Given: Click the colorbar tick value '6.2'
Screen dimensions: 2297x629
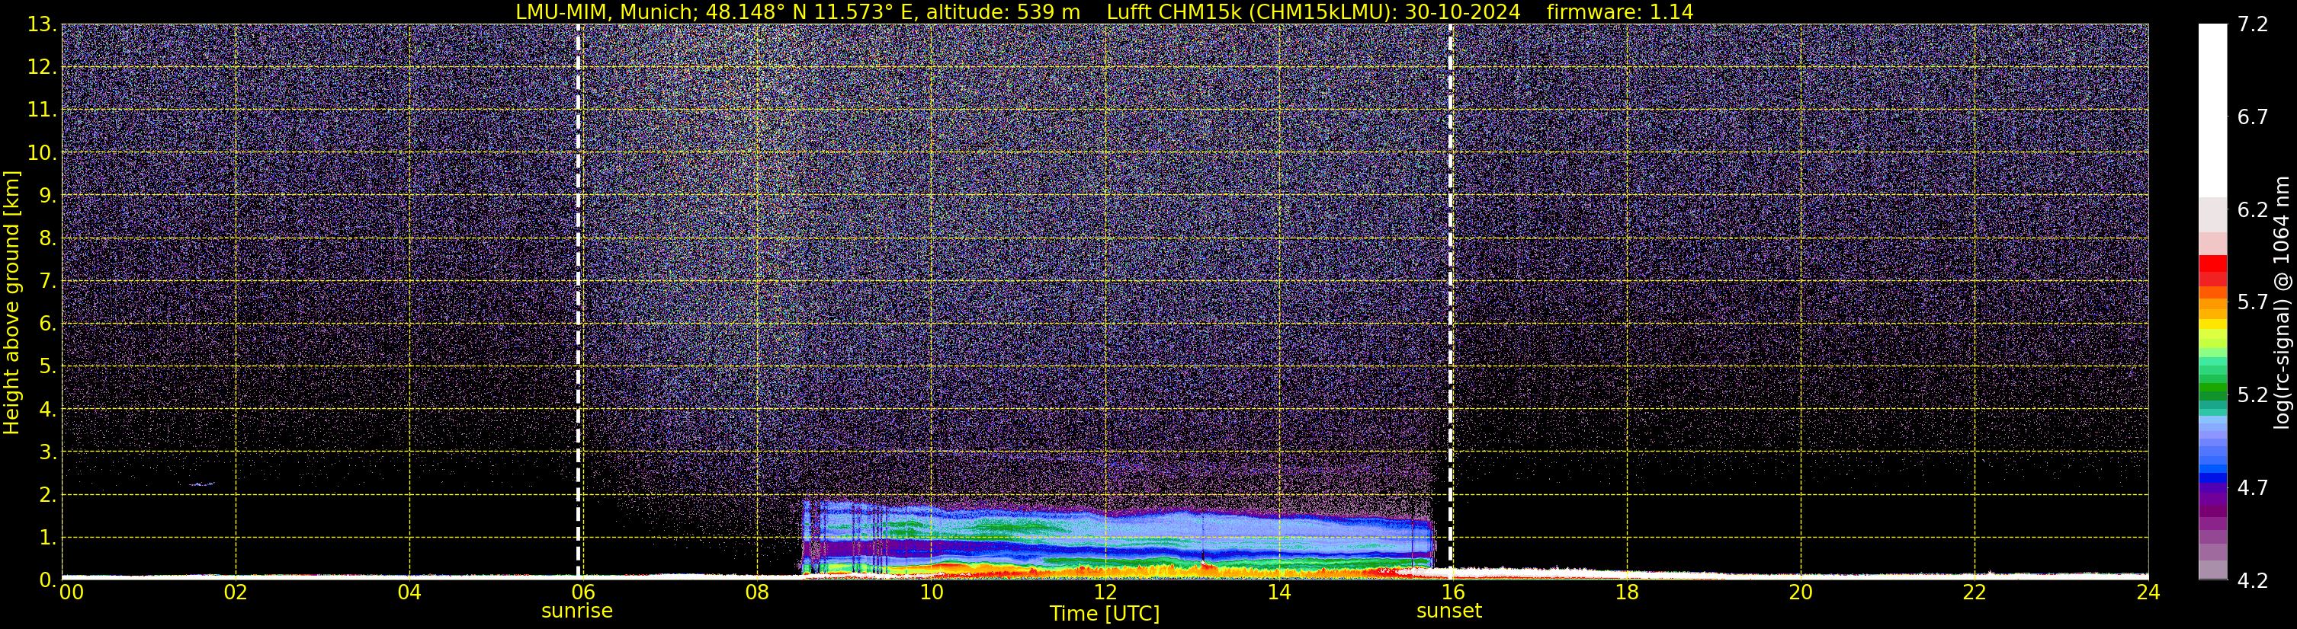Looking at the screenshot, I should pos(2253,209).
